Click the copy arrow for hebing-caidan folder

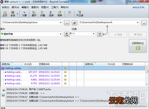(65, 68)
